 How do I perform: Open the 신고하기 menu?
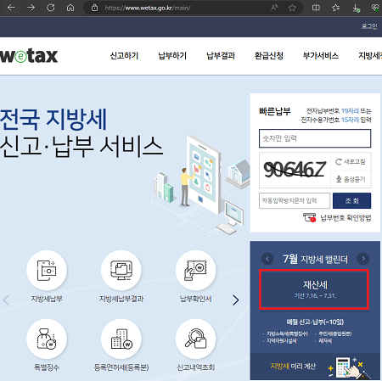(124, 56)
